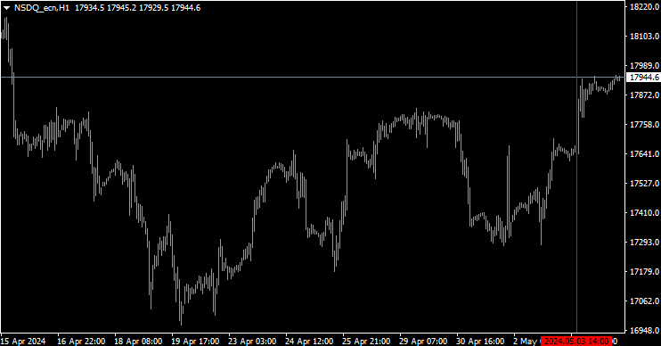Click the red 2024.05.03 14:00 date label
661x346 pixels.
[576, 341]
